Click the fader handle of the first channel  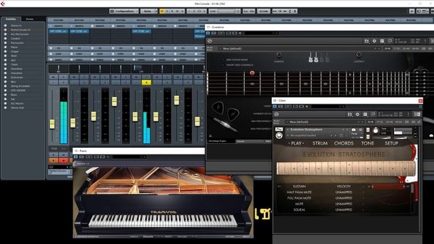pyautogui.click(x=52, y=124)
